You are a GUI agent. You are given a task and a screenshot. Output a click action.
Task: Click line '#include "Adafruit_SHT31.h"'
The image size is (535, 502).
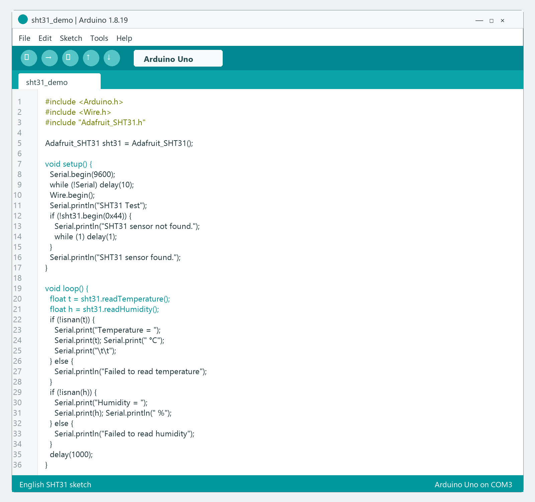pyautogui.click(x=95, y=122)
